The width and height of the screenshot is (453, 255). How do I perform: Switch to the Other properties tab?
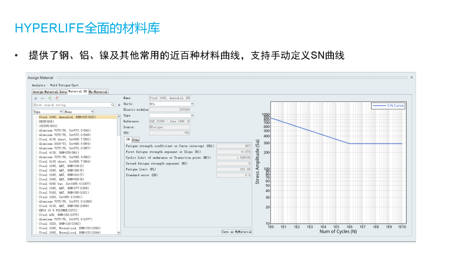[135, 140]
